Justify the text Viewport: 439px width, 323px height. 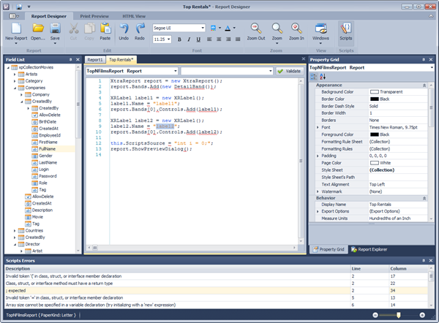coord(238,39)
